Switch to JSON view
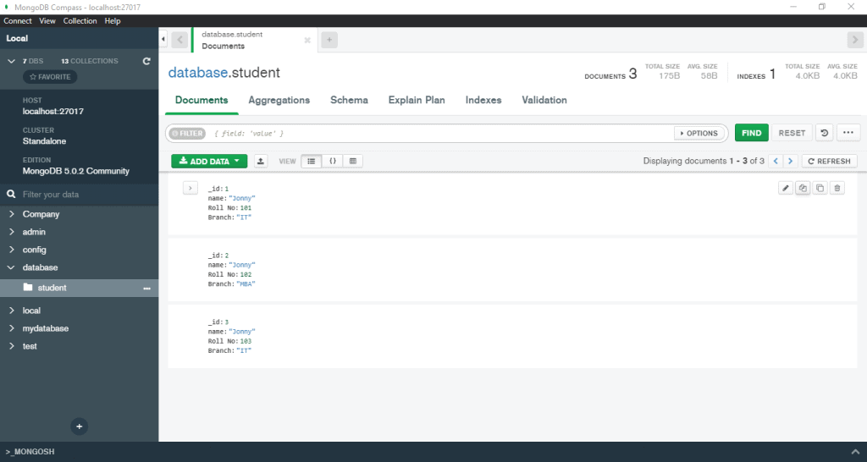The image size is (867, 462). tap(332, 161)
